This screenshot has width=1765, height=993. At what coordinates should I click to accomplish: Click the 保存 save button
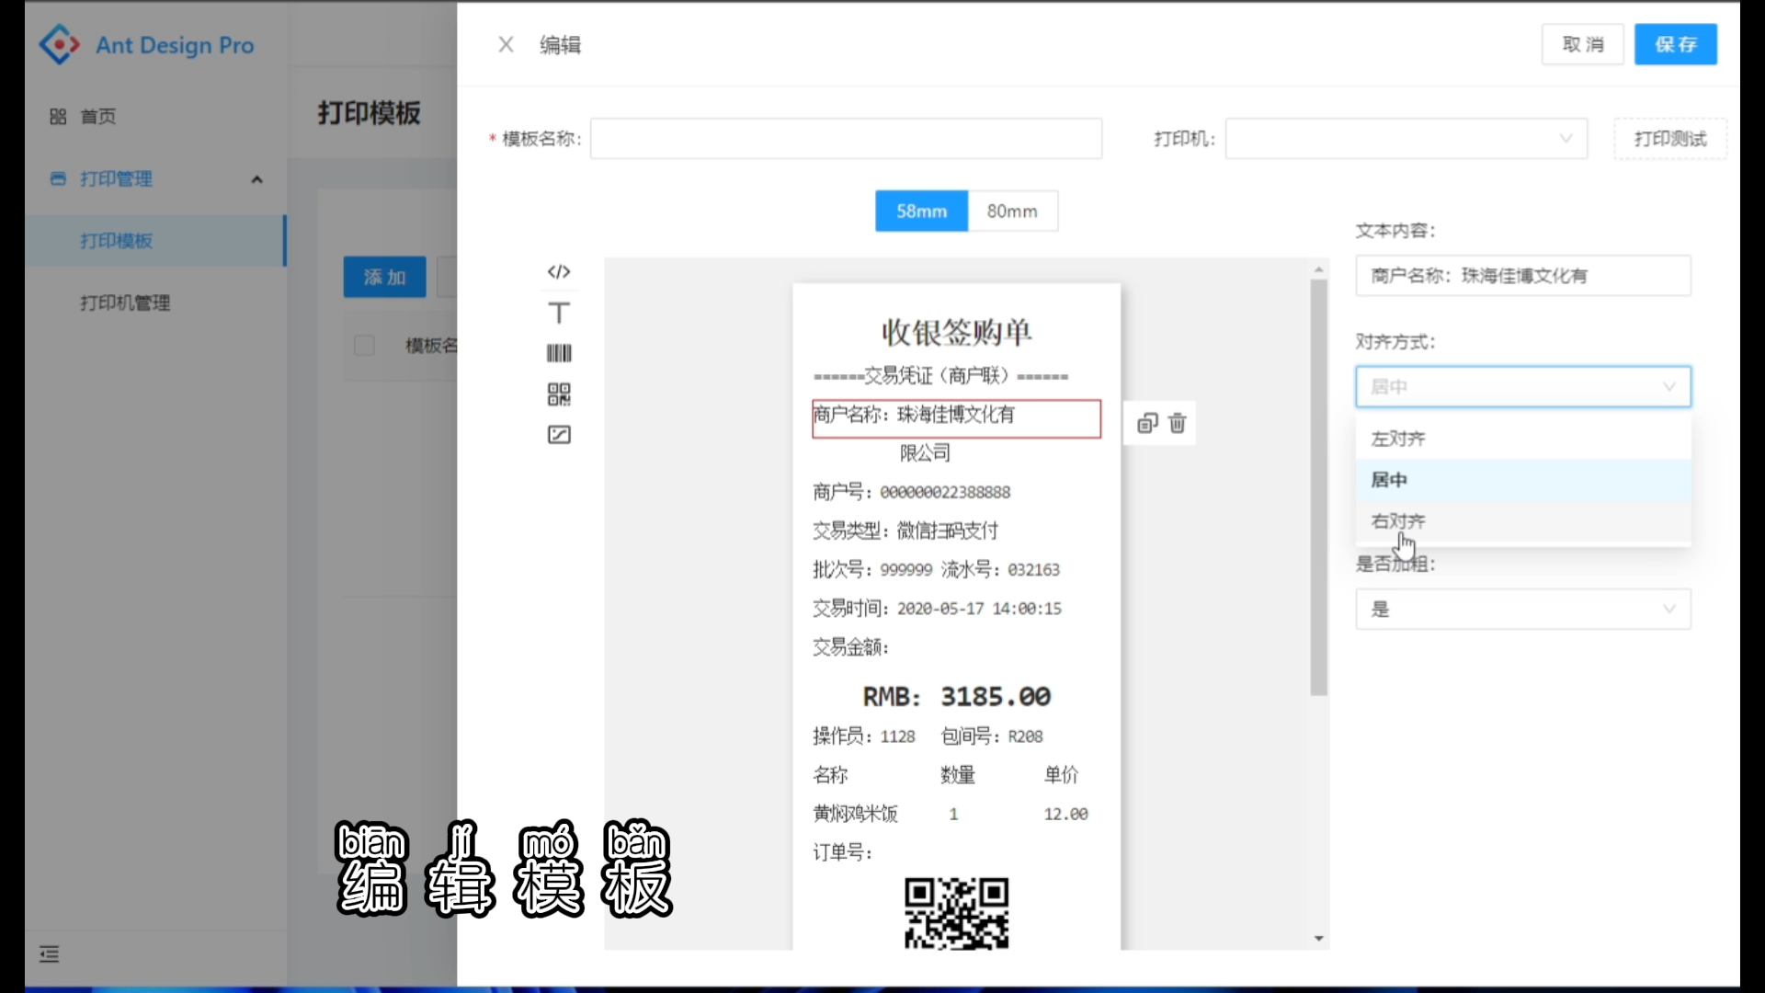tap(1676, 44)
